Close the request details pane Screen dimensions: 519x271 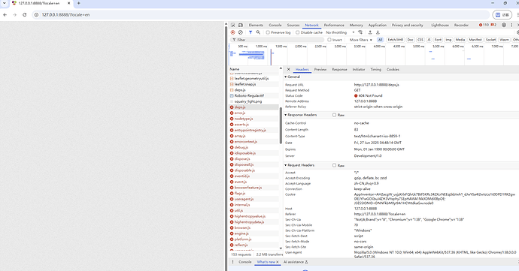pos(288,69)
